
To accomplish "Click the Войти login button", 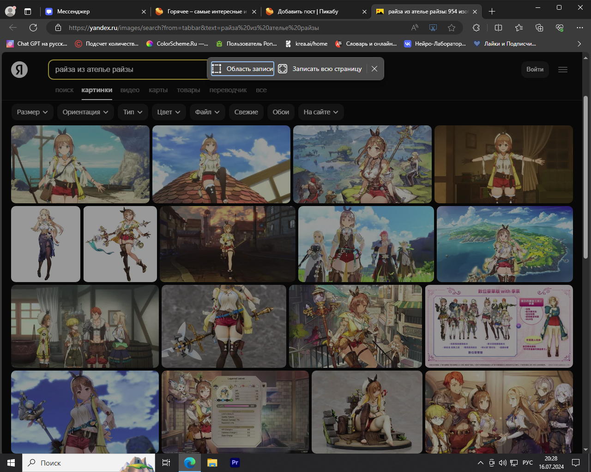I will pyautogui.click(x=535, y=69).
